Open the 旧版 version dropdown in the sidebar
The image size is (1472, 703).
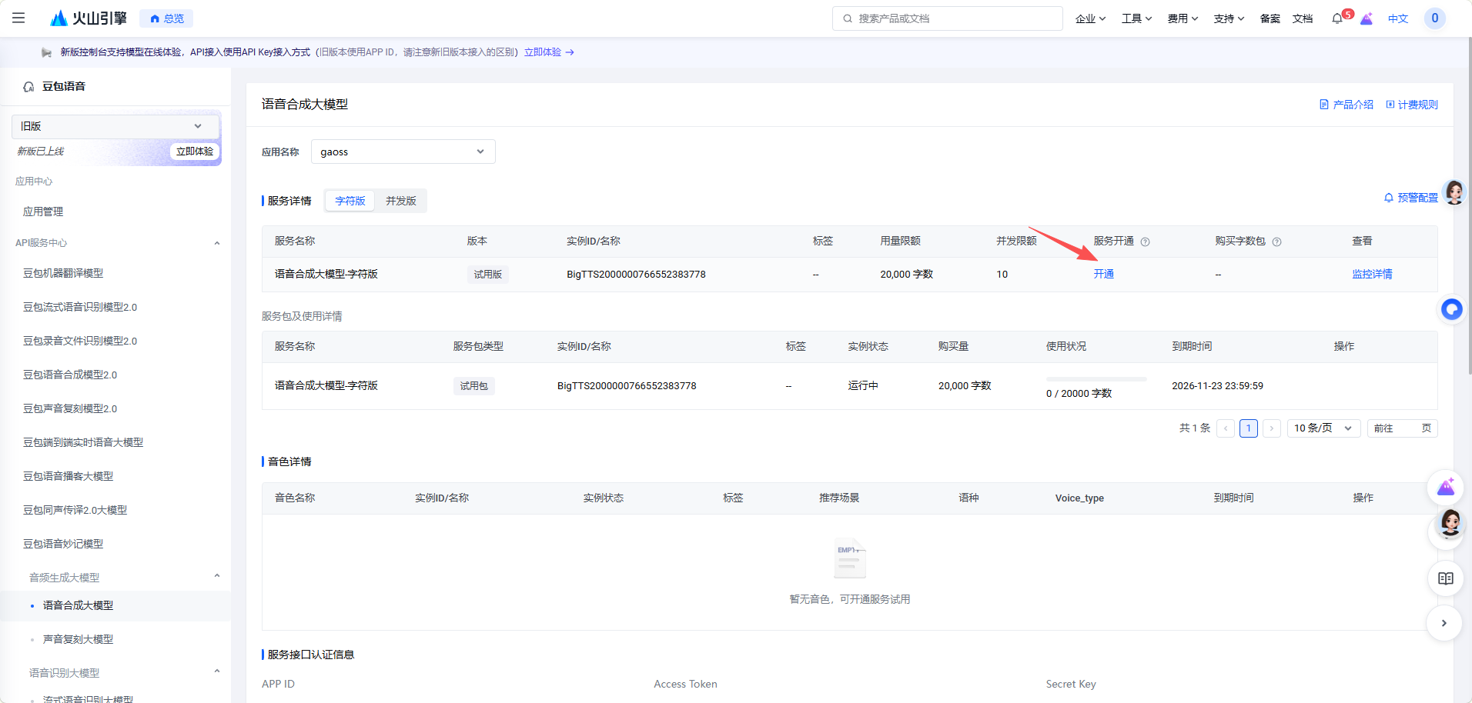point(115,126)
